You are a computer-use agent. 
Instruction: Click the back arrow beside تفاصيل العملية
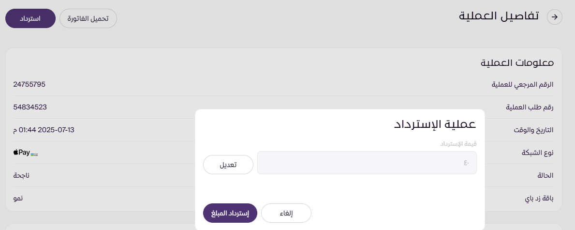point(555,17)
